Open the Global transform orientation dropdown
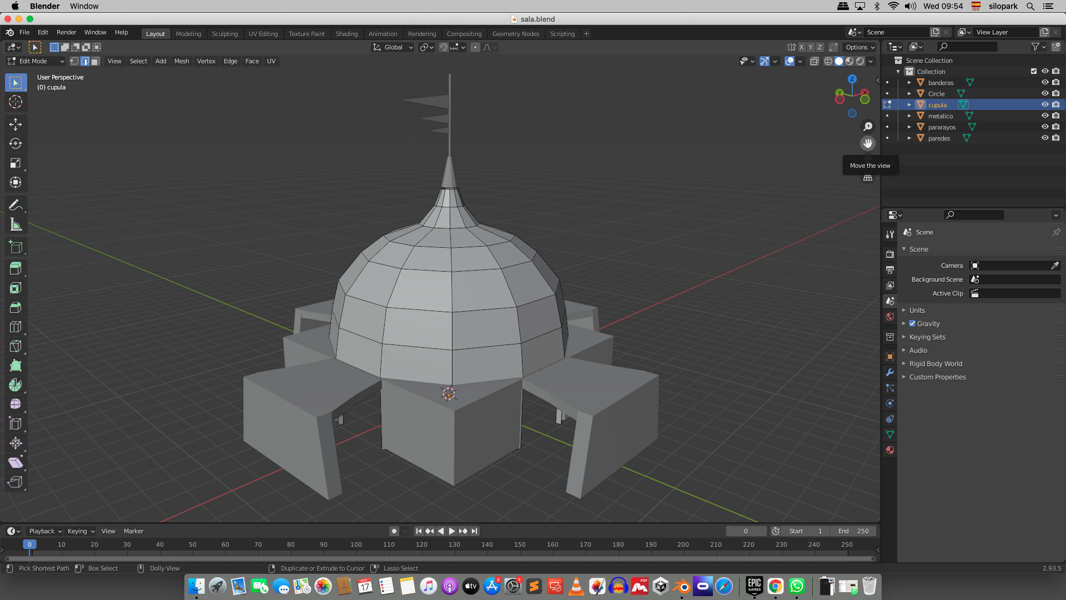 coord(393,47)
